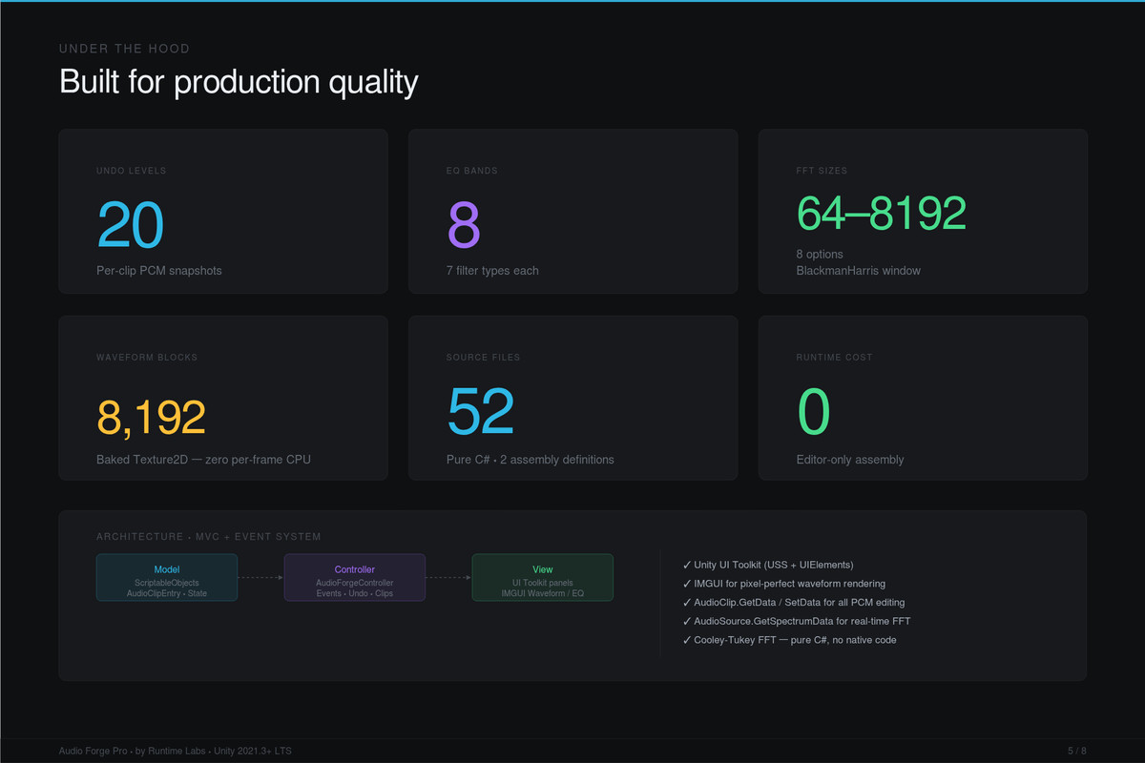This screenshot has height=763, width=1145.
Task: Click 'IMGUI for pixel-perfect waveform rendering' bullet
Action: [783, 584]
